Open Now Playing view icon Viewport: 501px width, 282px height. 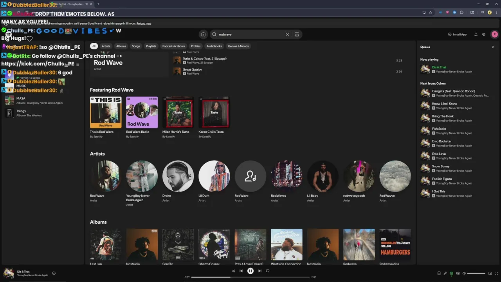pos(439,273)
